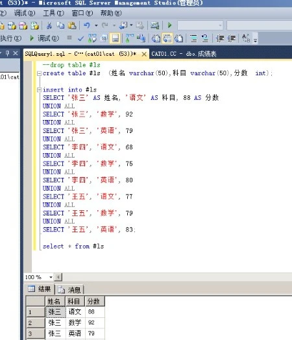Click the Comment out selected lines icon
This screenshot has width=292, height=340.
[193, 38]
